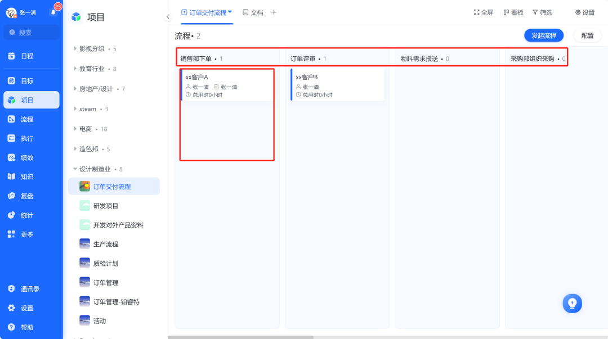Screen dimensions: 608x339
Task: Expand the steam group
Action: [75, 109]
